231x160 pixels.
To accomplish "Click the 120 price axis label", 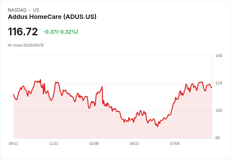I will [x=219, y=83].
